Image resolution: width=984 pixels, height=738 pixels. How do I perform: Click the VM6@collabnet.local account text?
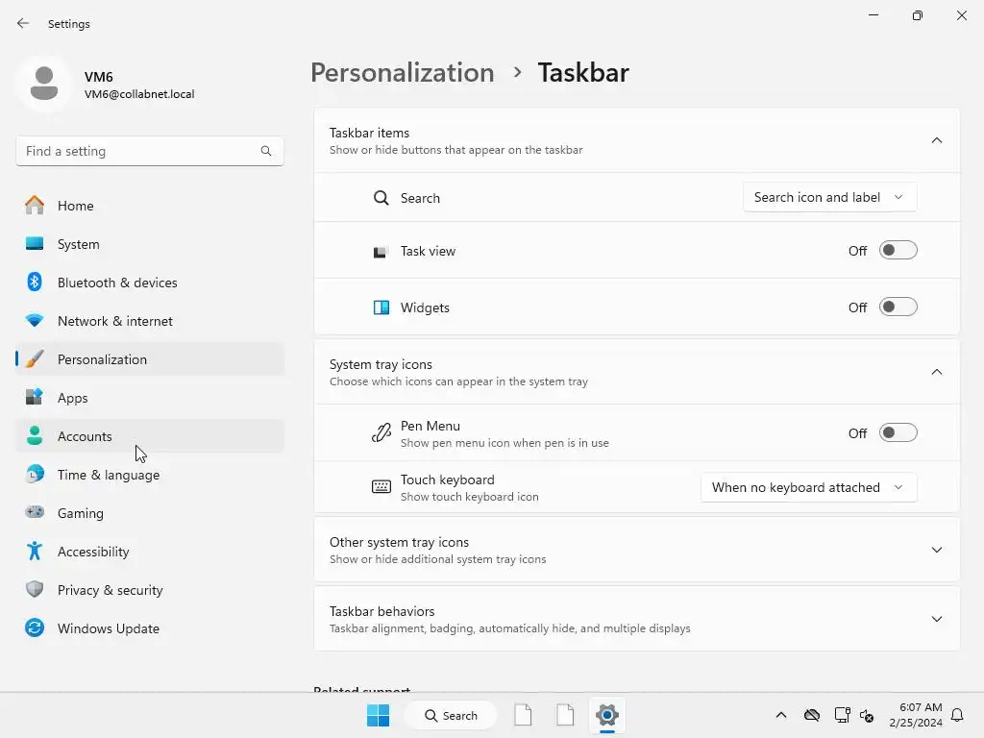(139, 94)
